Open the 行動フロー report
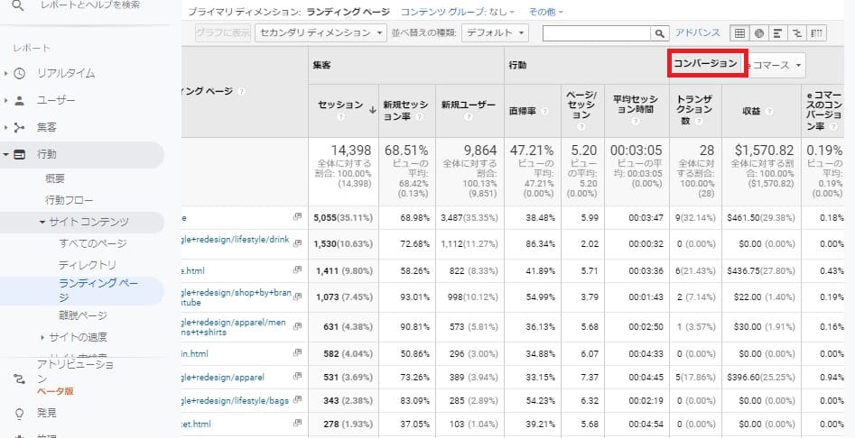 pyautogui.click(x=70, y=199)
